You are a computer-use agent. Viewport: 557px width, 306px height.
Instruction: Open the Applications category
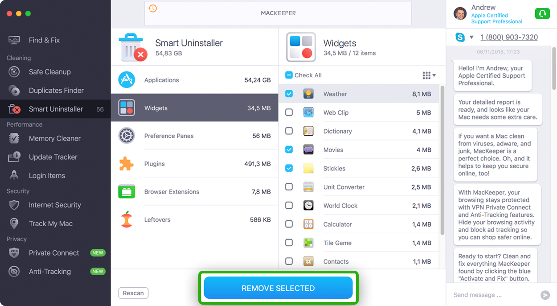point(194,80)
